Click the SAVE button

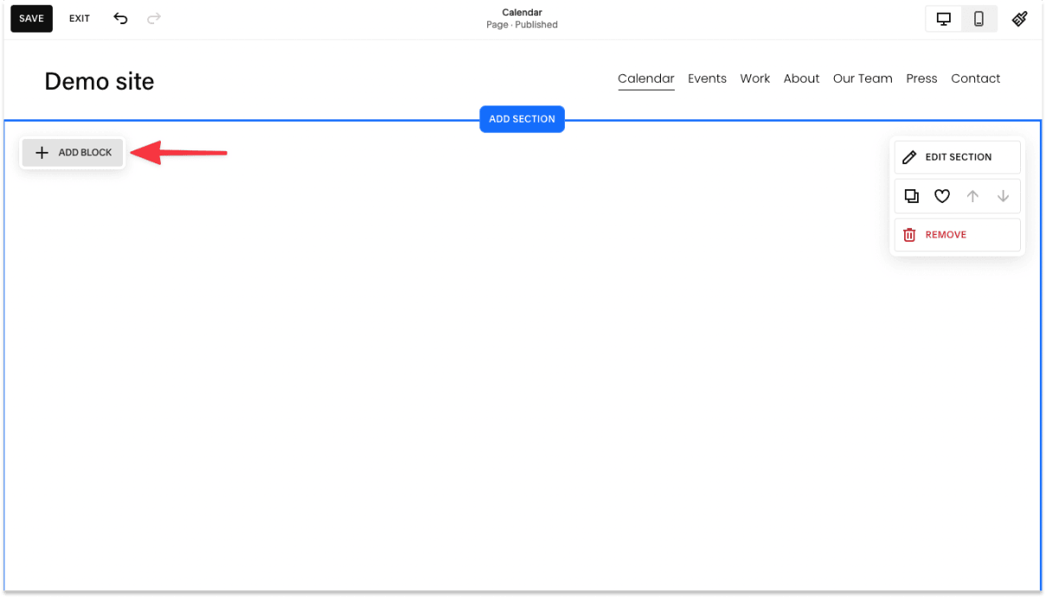pos(31,17)
